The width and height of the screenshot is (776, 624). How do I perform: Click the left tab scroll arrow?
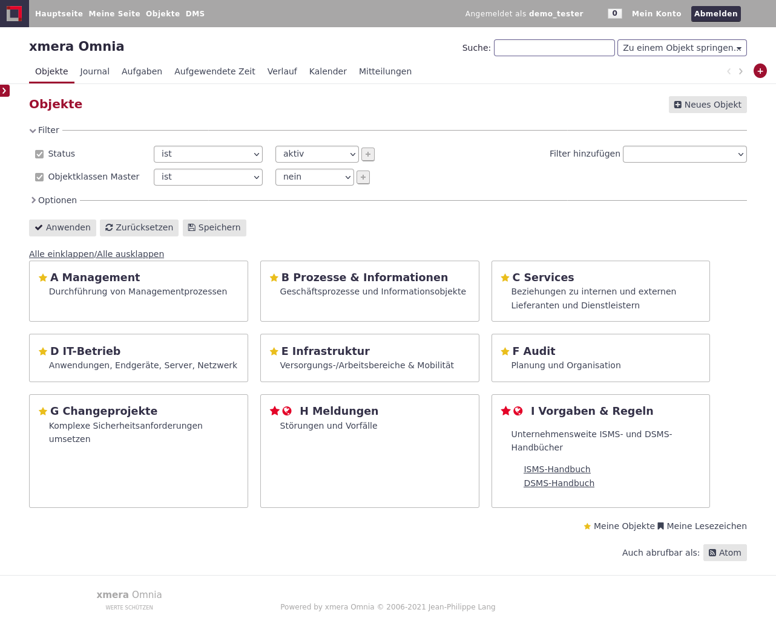point(729,71)
